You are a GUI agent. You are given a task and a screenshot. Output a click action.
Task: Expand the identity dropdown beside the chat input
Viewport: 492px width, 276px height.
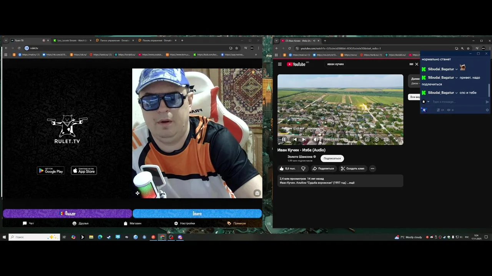(428, 102)
